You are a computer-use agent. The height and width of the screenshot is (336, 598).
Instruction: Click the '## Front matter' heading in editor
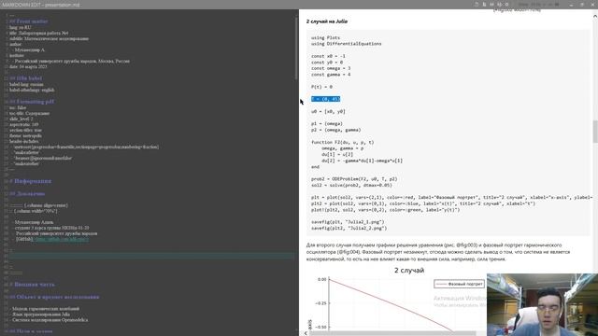click(x=29, y=21)
